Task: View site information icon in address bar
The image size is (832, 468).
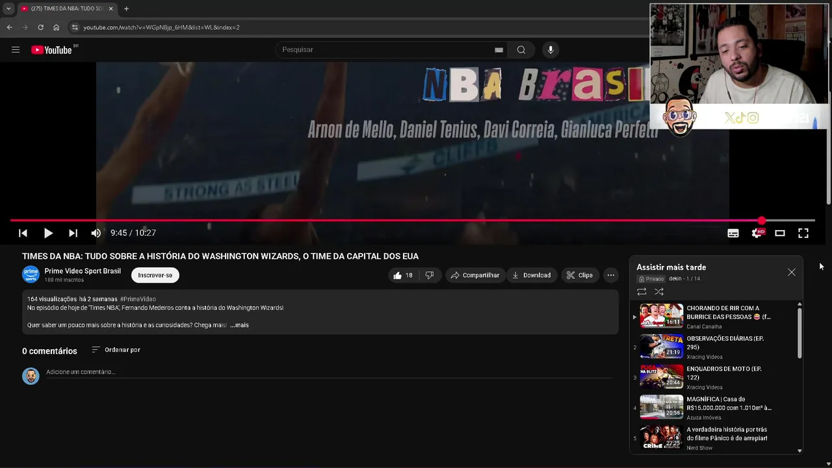Action: pyautogui.click(x=75, y=27)
